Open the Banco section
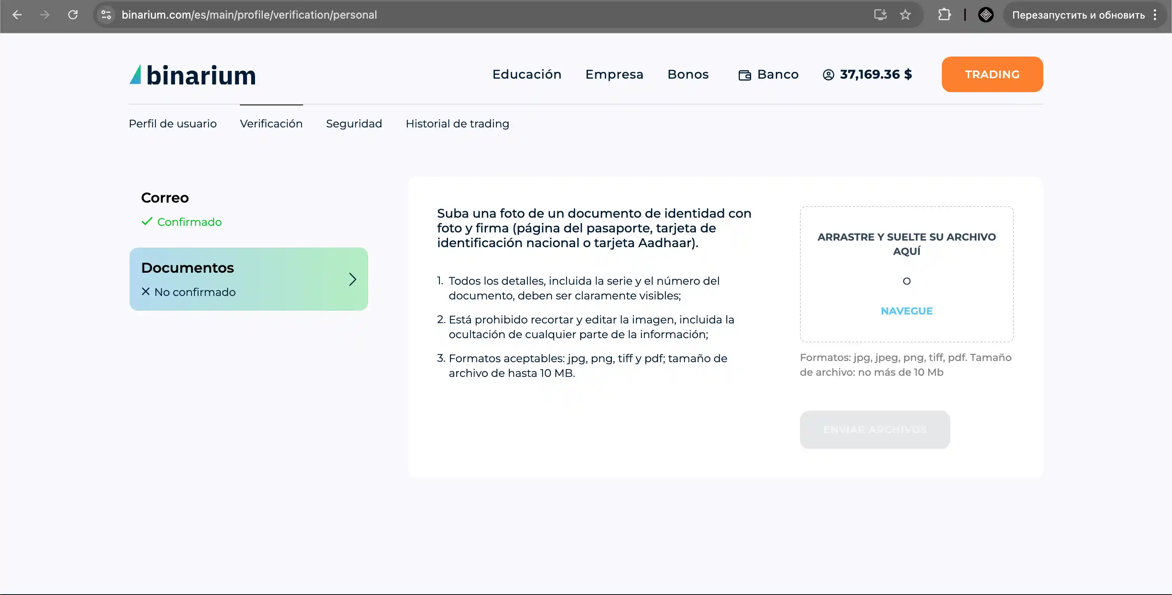This screenshot has width=1172, height=595. [769, 74]
